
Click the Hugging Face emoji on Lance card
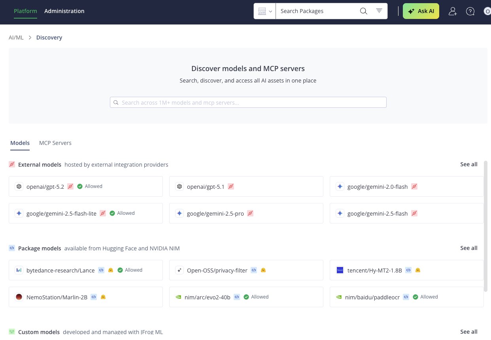111,270
